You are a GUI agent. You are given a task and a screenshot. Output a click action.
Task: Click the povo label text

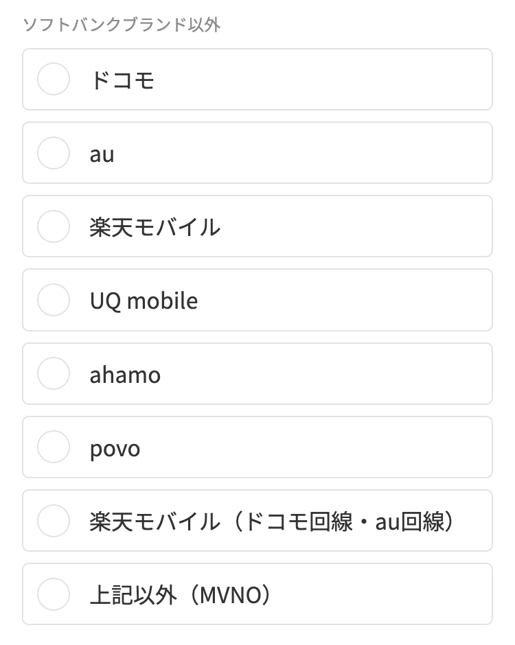(115, 449)
